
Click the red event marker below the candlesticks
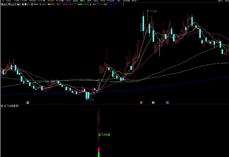[x=141, y=103]
